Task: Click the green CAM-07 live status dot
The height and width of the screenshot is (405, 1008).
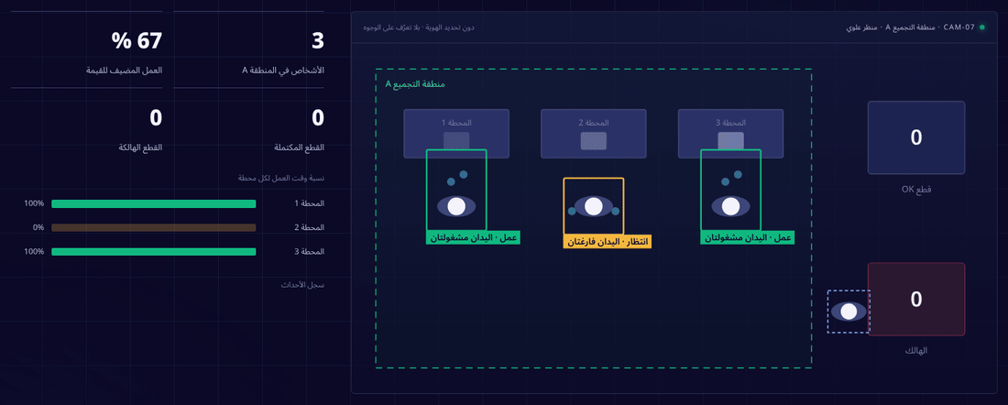Action: point(981,27)
